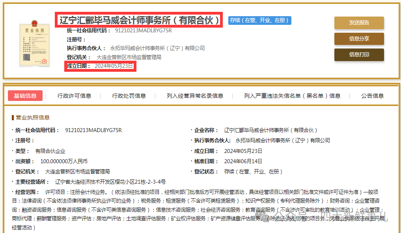Select credit code in 营业执照信息 section
The height and width of the screenshot is (233, 401).
[93, 130]
